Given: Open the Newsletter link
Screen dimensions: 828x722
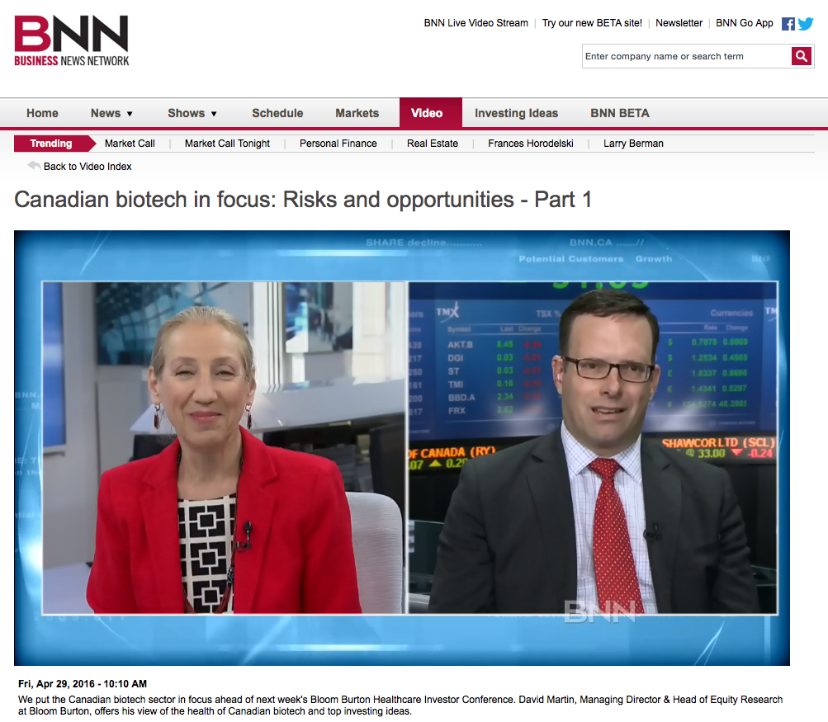Looking at the screenshot, I should pos(679,23).
